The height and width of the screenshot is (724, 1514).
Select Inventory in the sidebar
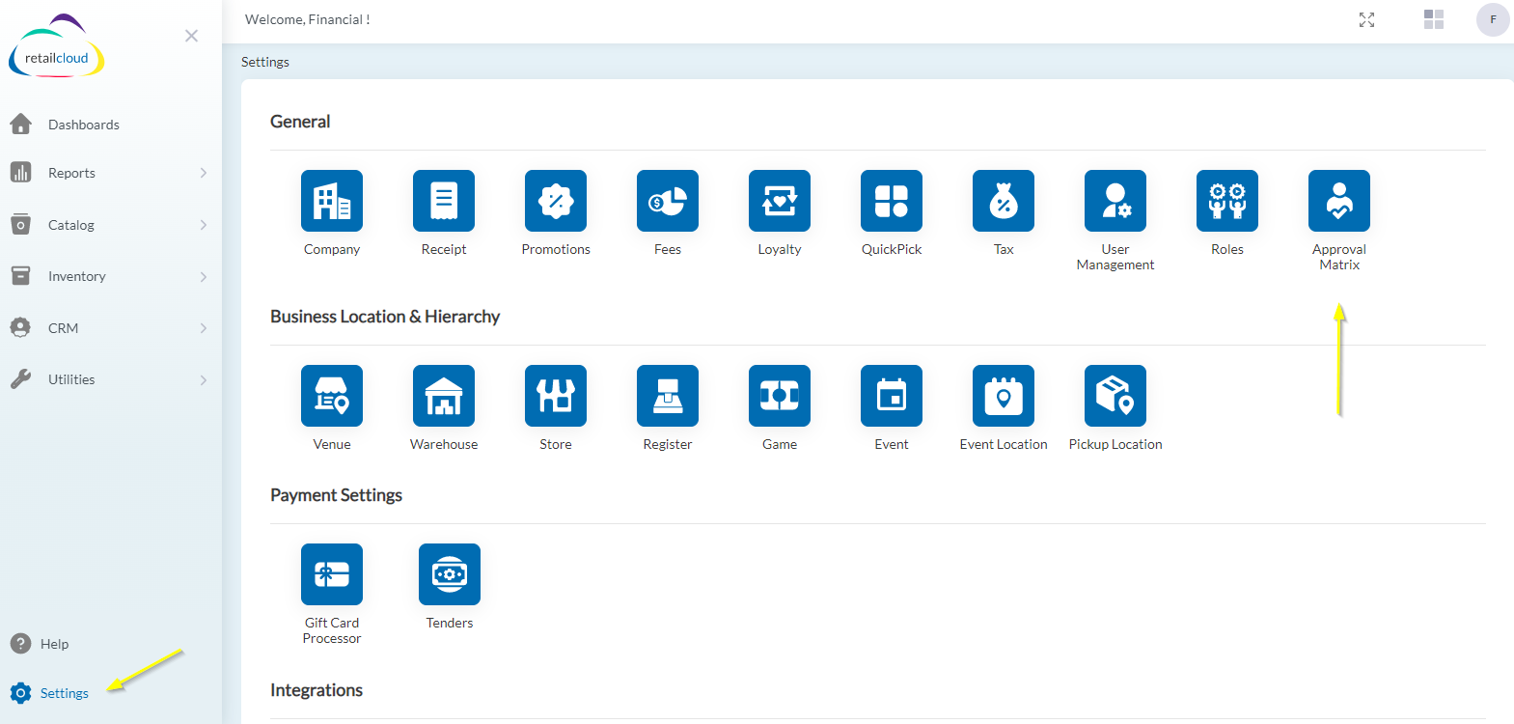77,276
